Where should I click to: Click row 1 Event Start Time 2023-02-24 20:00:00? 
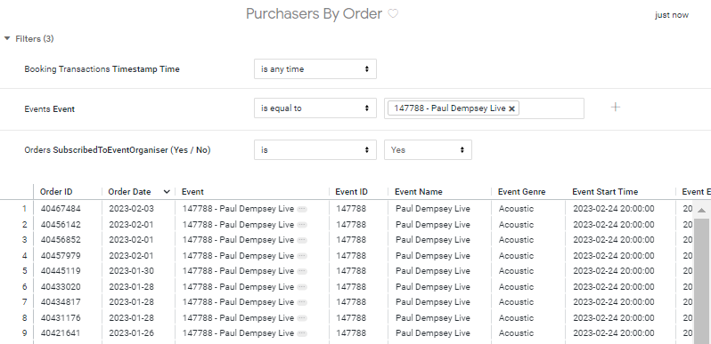(614, 209)
